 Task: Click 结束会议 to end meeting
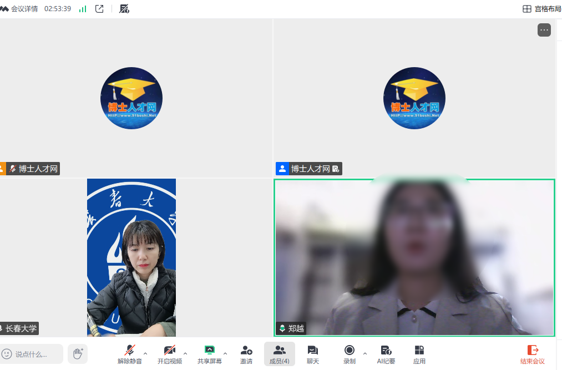coord(533,354)
